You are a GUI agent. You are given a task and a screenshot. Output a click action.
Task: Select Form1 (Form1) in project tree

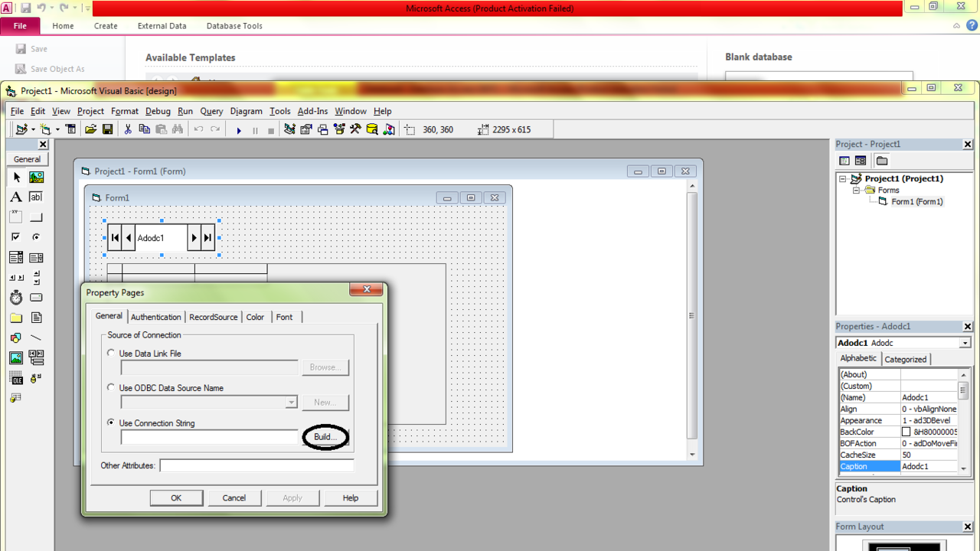917,202
